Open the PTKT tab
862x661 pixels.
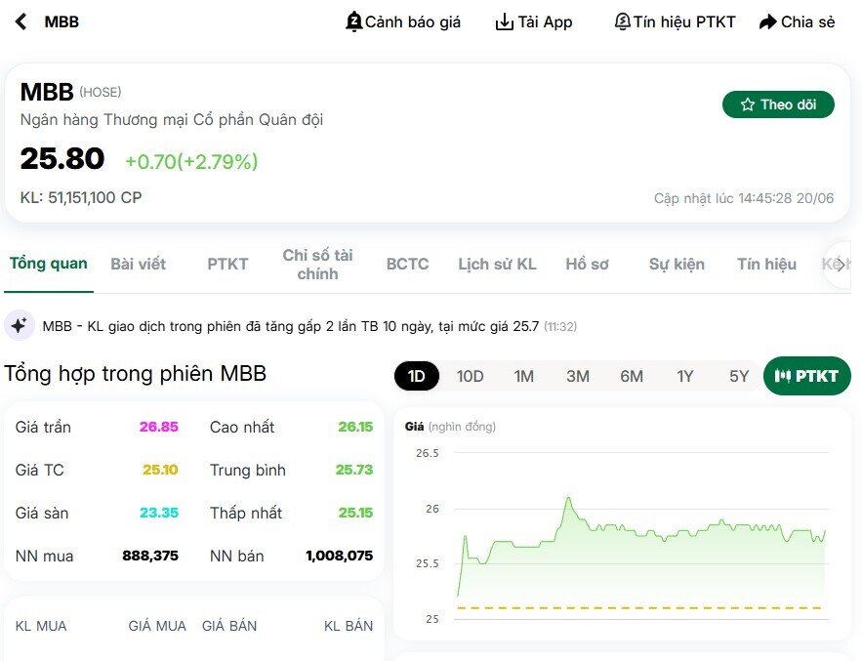227,264
